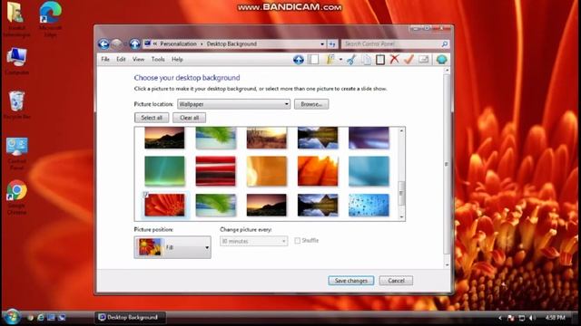
Task: Select the red striped wallpaper thumbnail
Action: point(216,171)
